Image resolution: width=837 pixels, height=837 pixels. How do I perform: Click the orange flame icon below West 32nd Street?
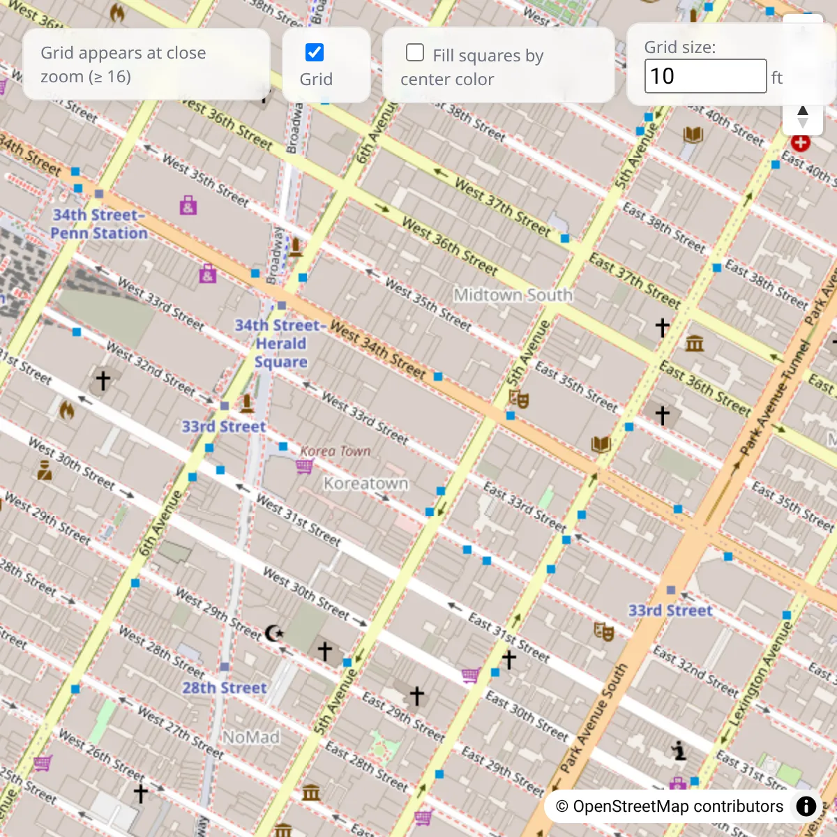tap(67, 409)
